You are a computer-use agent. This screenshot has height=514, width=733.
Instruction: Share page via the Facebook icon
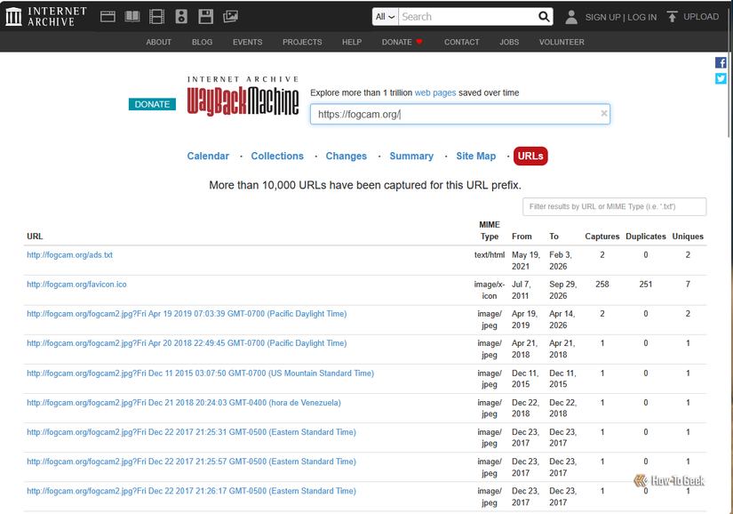721,62
